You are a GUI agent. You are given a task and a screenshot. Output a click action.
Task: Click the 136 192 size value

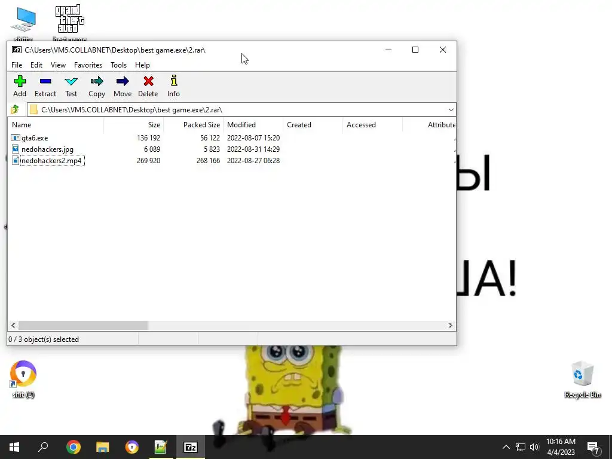coord(148,138)
